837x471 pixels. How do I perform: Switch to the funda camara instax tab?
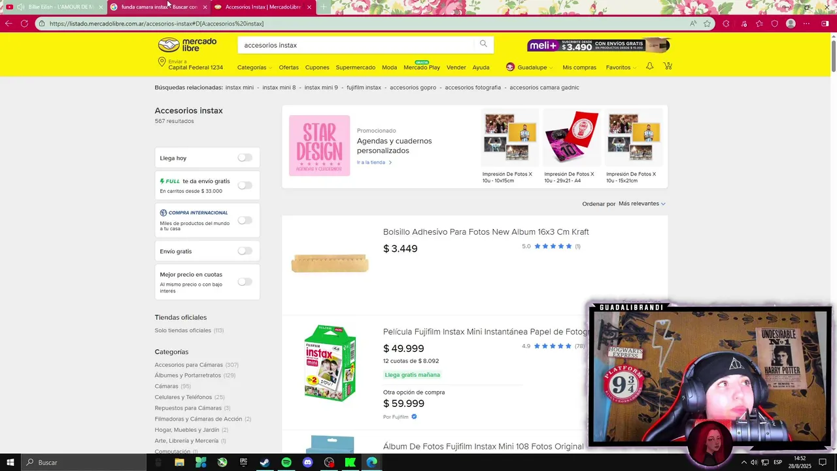point(159,7)
